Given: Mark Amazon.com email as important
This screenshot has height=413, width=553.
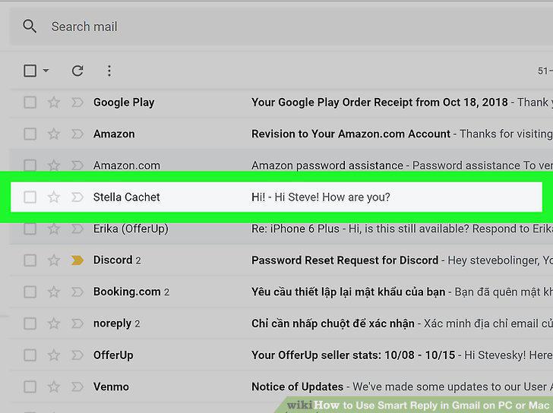Looking at the screenshot, I should (77, 166).
